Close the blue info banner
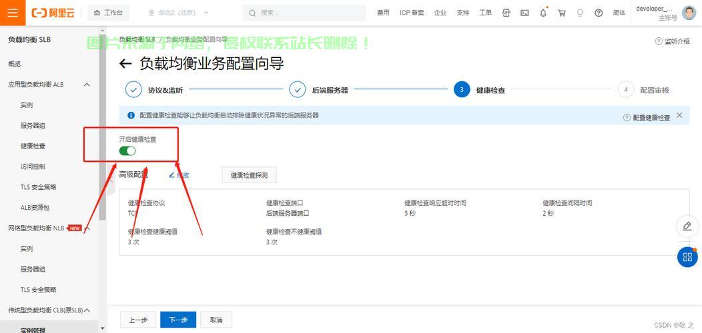The width and height of the screenshot is (702, 333). pos(679,115)
